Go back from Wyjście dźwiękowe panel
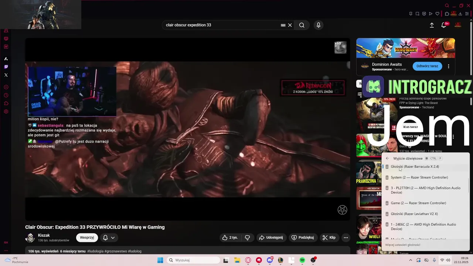473x266 pixels. coord(387,158)
